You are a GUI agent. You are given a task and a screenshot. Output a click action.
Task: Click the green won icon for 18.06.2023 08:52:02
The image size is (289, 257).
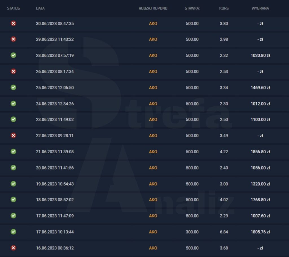(13, 200)
